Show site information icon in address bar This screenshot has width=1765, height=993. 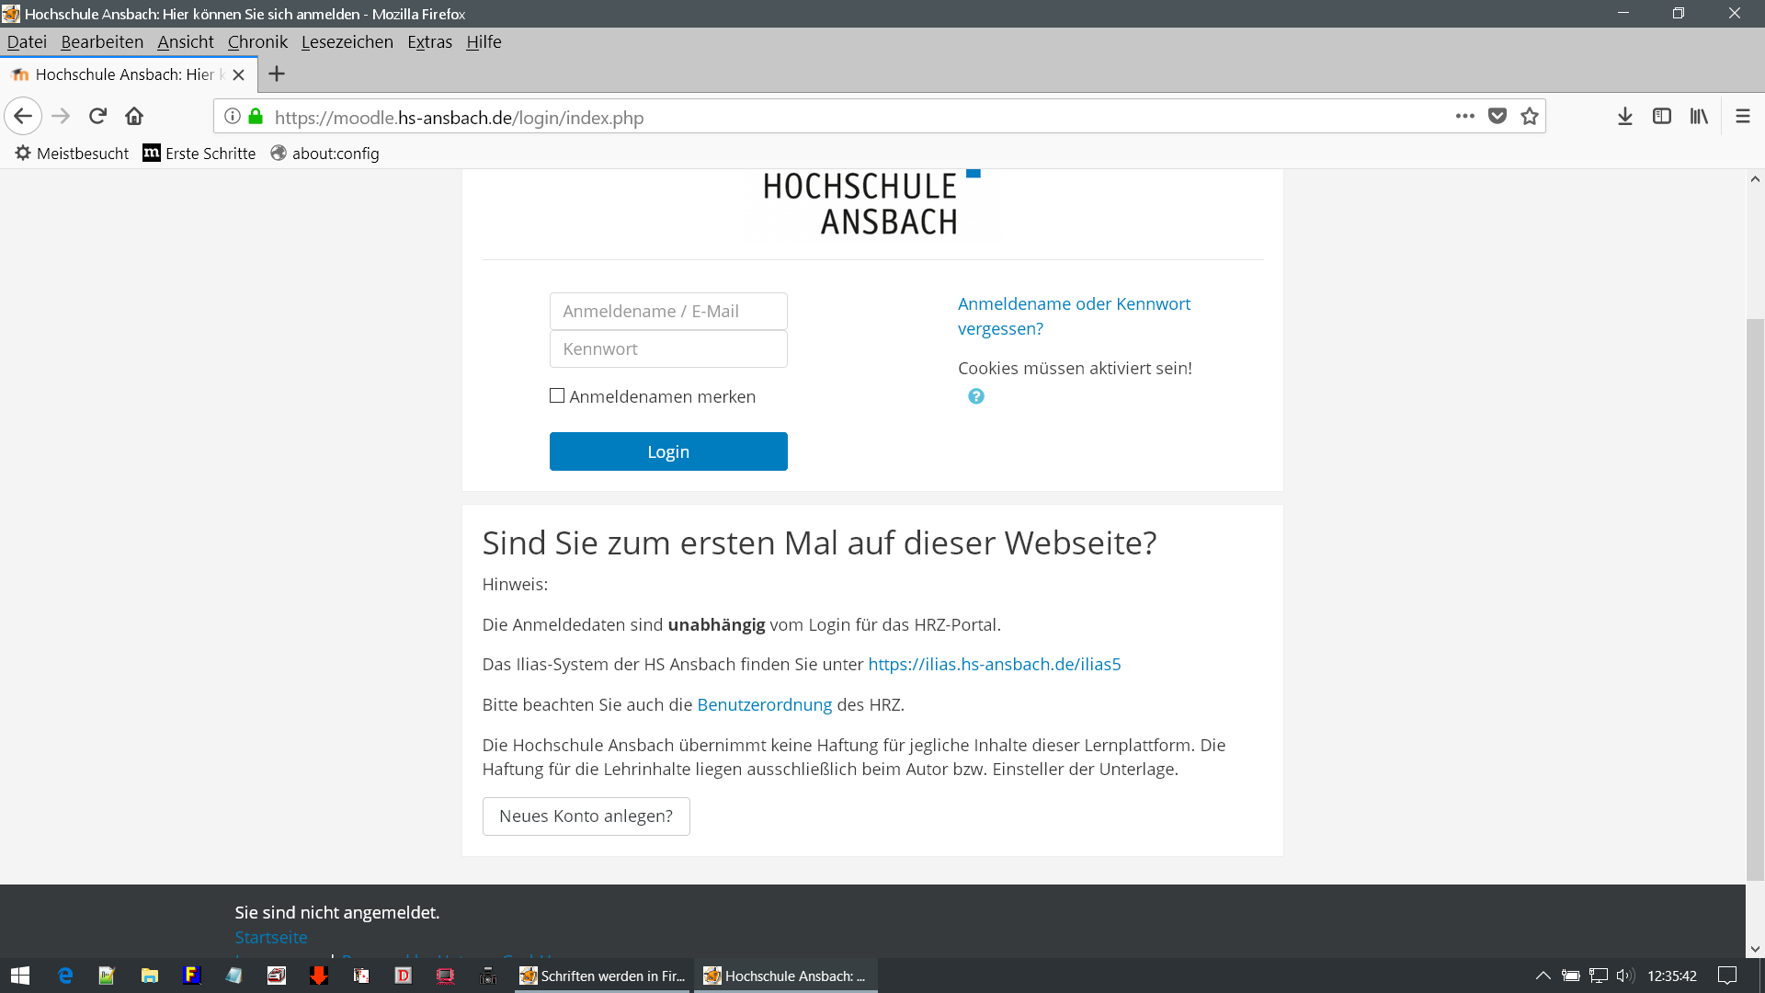click(233, 117)
